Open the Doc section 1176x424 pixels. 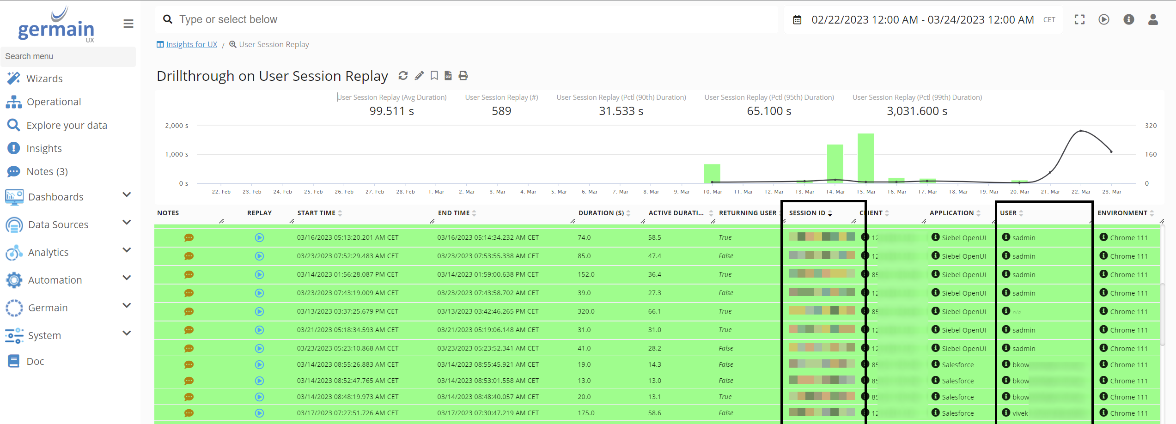[x=36, y=361]
